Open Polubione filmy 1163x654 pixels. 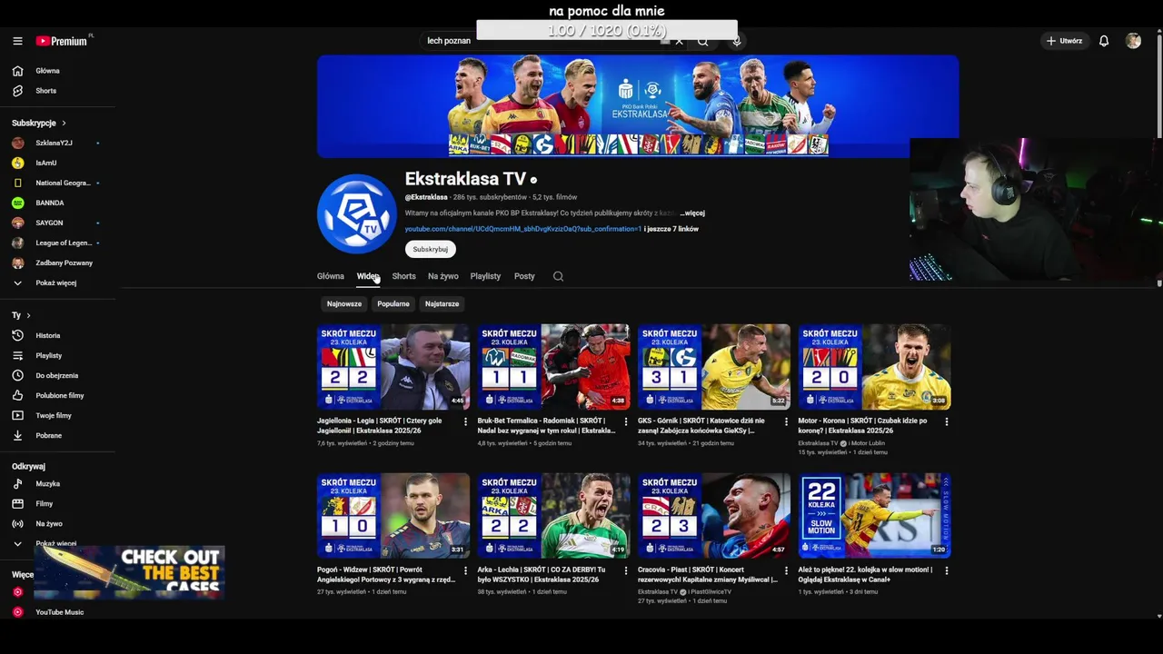(57, 395)
